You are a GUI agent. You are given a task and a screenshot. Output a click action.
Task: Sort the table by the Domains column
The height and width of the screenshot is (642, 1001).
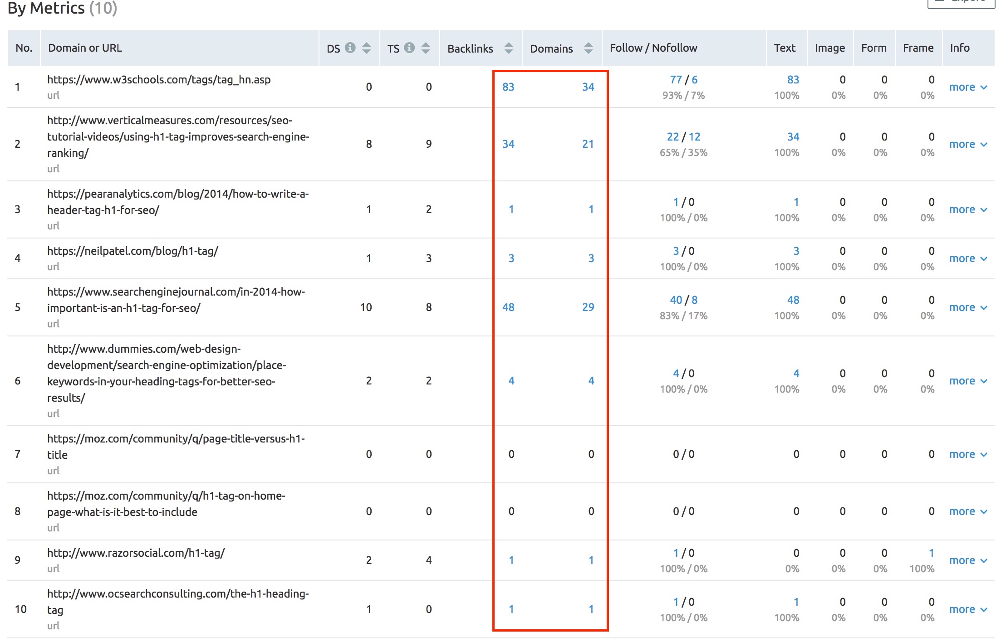[589, 47]
